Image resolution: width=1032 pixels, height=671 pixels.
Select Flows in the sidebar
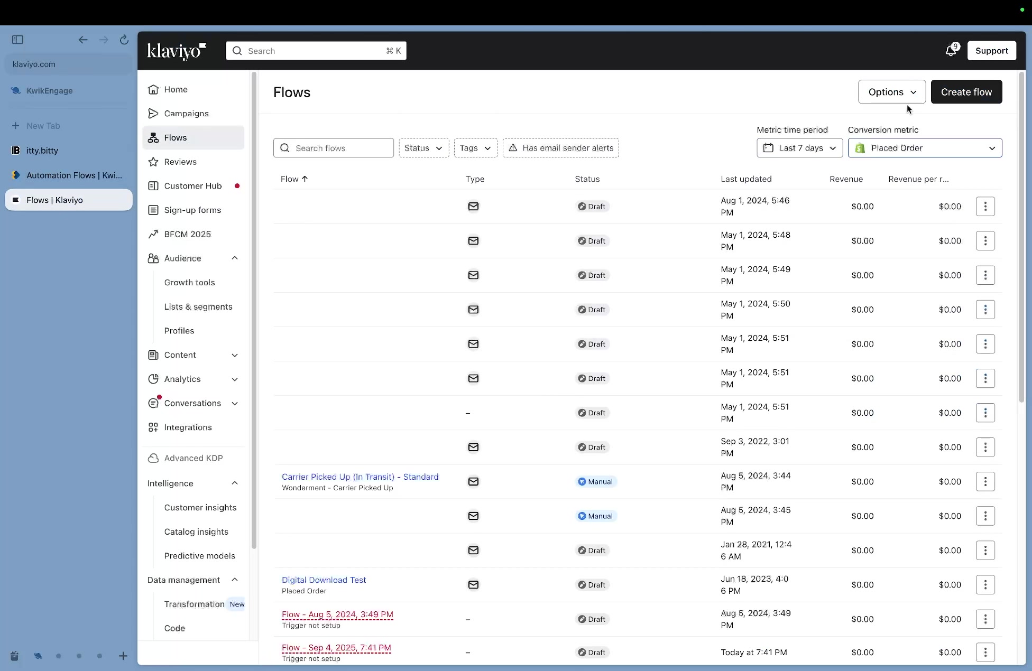click(193, 137)
